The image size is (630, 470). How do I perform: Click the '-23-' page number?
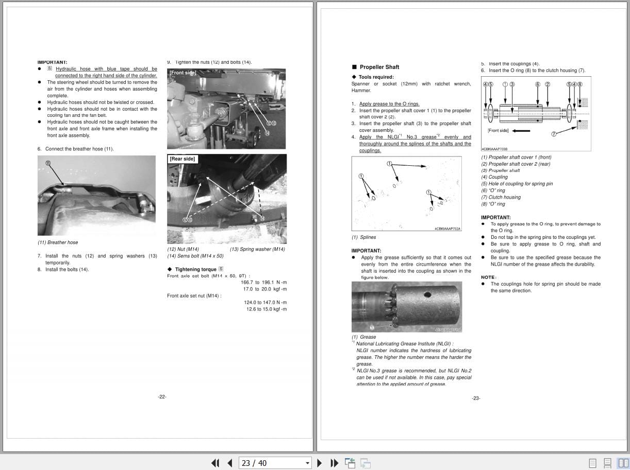(x=476, y=398)
